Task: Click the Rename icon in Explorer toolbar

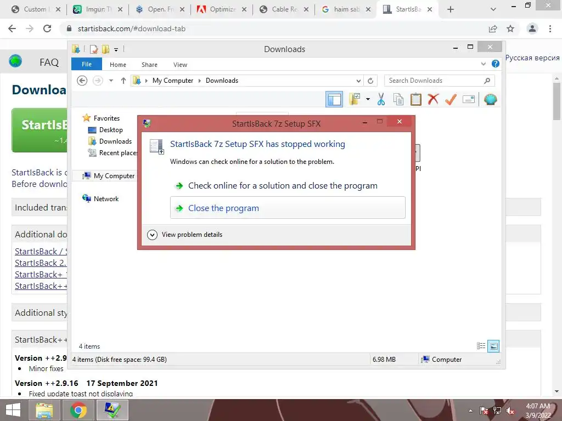Action: [469, 99]
